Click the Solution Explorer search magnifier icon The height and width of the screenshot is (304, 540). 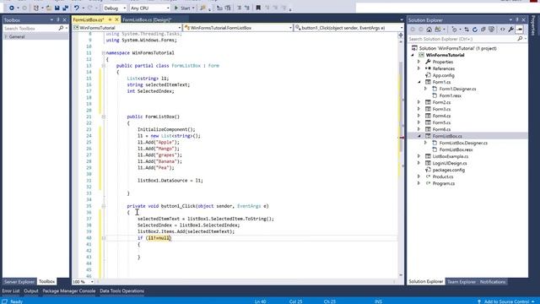[520, 39]
